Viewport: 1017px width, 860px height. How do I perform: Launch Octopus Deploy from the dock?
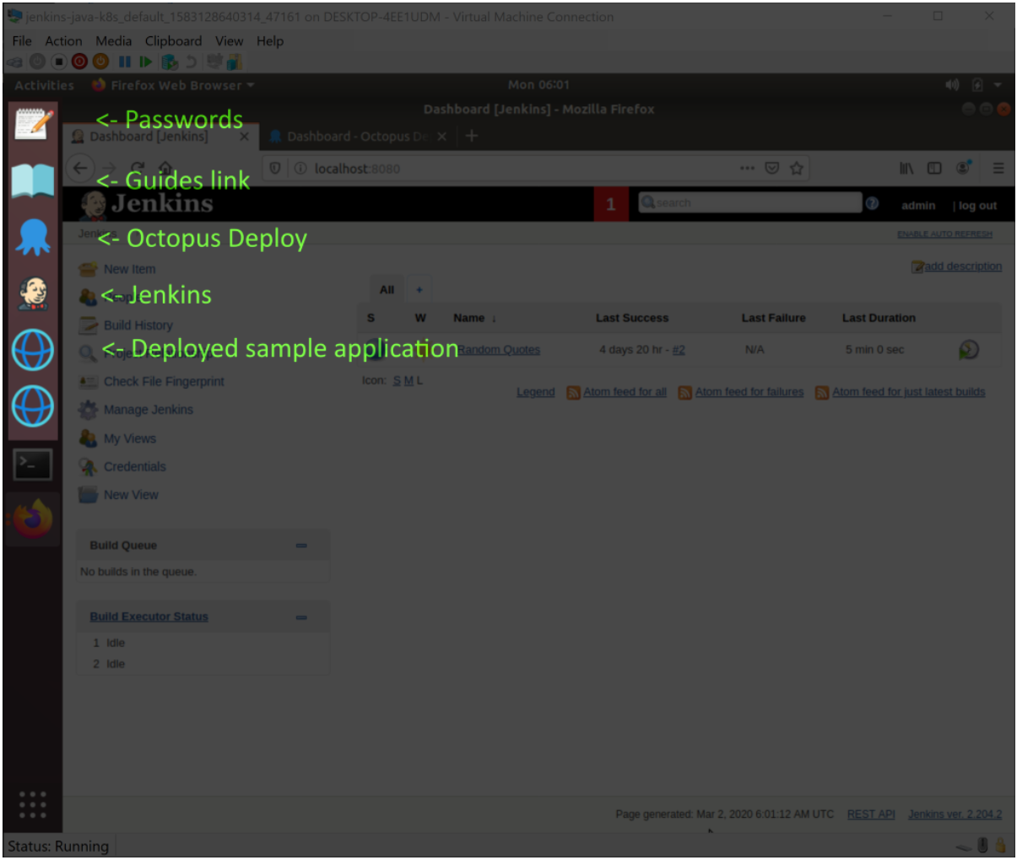tap(33, 238)
